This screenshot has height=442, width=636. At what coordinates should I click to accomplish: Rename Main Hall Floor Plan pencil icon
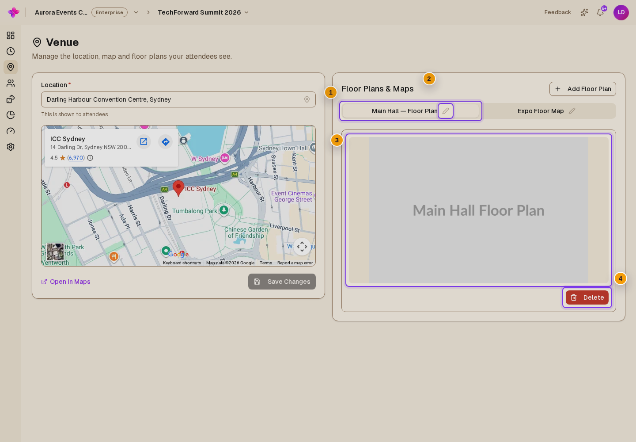[x=446, y=111]
